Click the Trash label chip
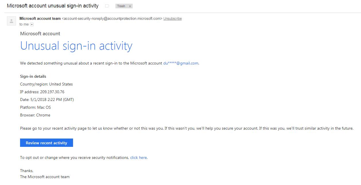Screen dimensions: 361x185 [121, 6]
